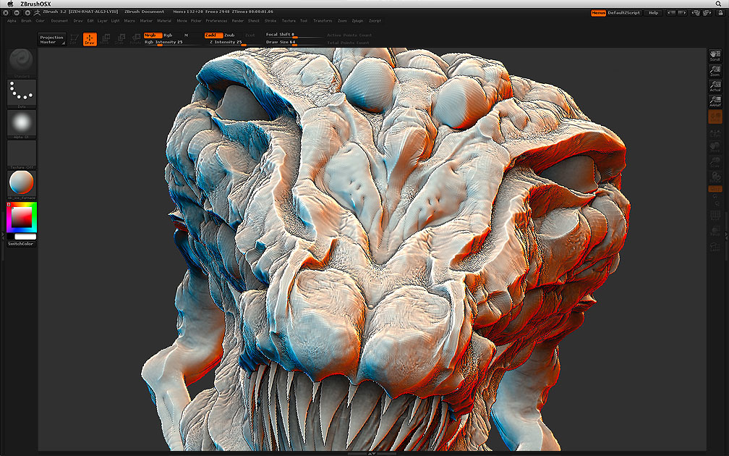
Task: Open the Transform menu
Action: click(x=323, y=21)
